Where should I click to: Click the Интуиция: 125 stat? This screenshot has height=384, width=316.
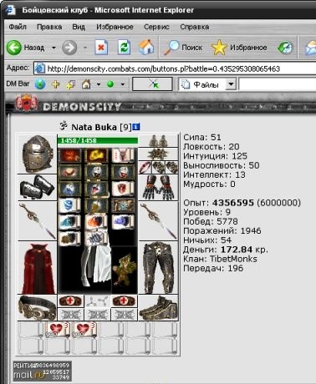click(215, 156)
